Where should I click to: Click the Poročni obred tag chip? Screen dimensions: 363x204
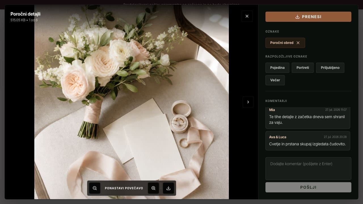pyautogui.click(x=285, y=43)
